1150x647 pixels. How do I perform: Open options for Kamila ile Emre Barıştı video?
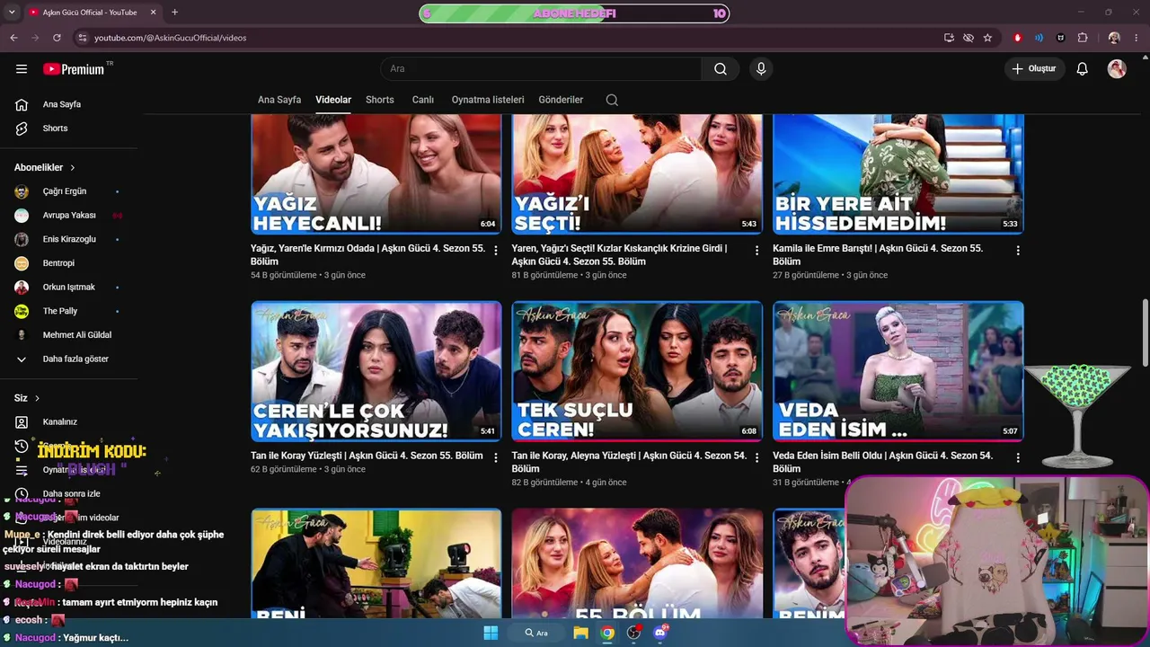[x=1018, y=251]
